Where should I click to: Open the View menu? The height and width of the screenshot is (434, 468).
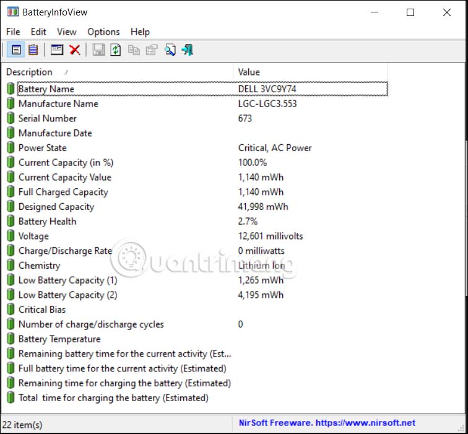click(x=67, y=32)
